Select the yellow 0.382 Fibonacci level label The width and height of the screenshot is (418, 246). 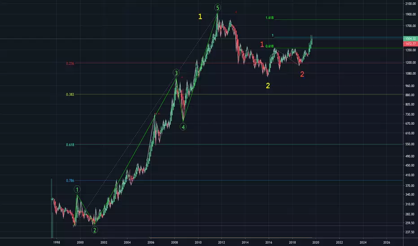70,94
